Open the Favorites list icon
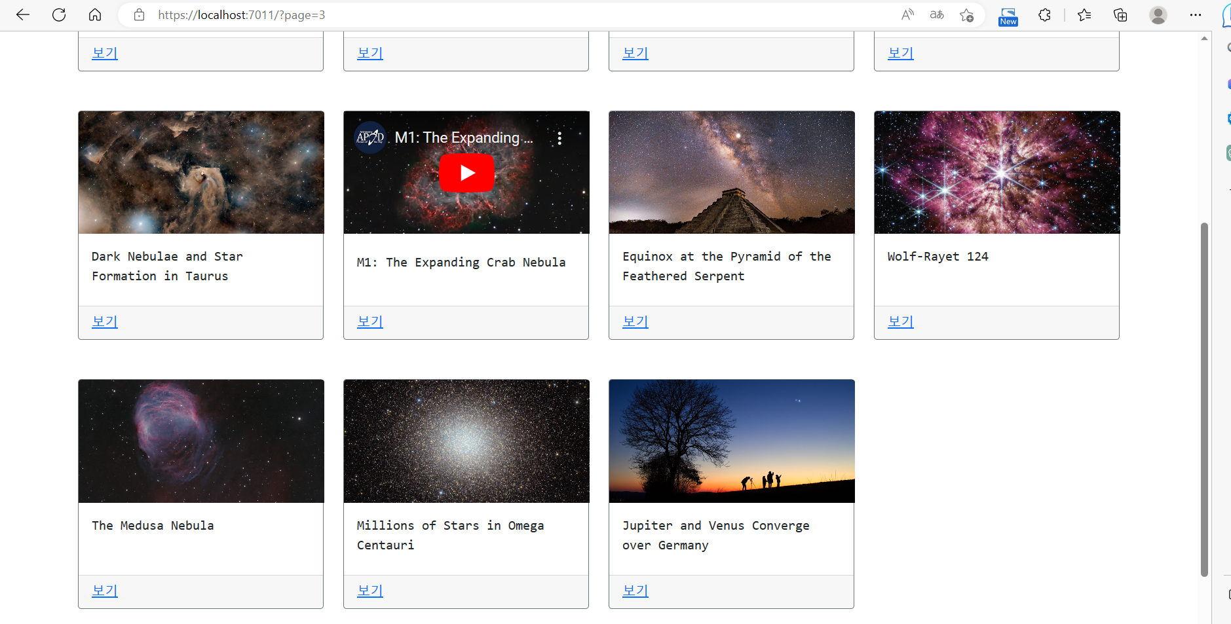The image size is (1231, 624). [x=1084, y=14]
